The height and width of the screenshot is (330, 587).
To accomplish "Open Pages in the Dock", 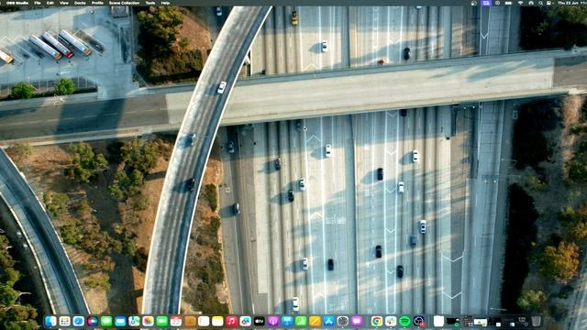I will (316, 321).
